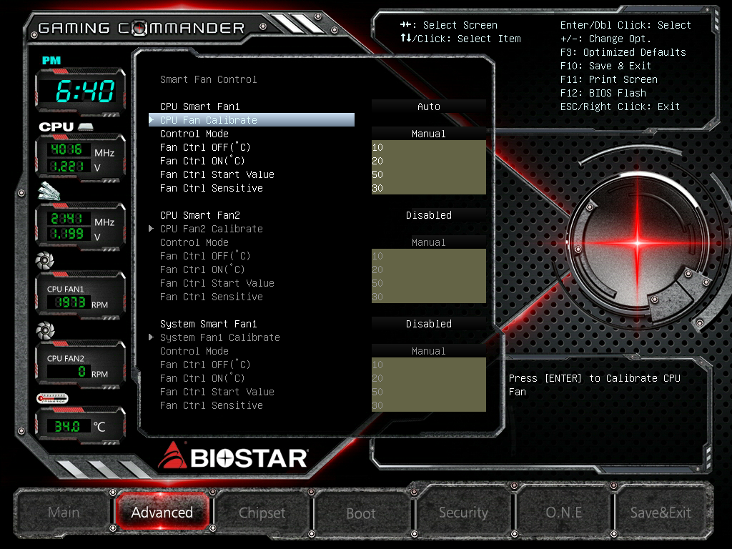Open the Save&Exit tab
732x549 pixels.
coord(661,513)
